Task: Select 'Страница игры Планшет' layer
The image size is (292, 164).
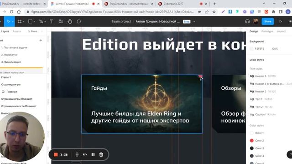Action: (17, 99)
